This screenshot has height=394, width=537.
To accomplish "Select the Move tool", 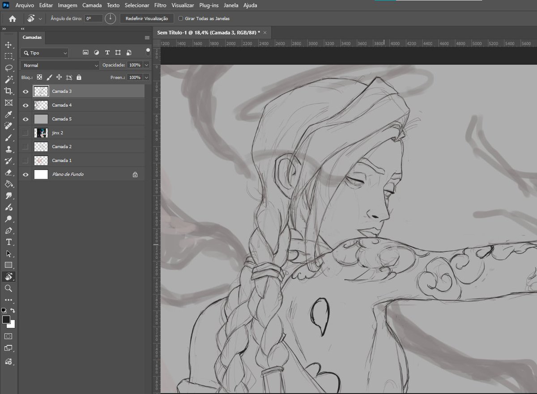I will click(x=8, y=45).
